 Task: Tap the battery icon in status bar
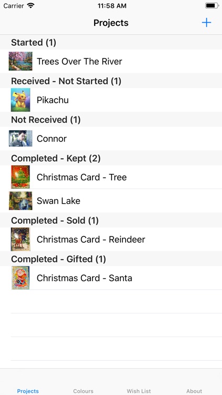211,6
